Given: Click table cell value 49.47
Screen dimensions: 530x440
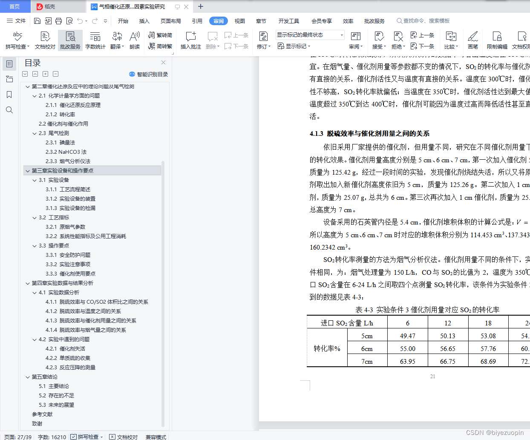Looking at the screenshot, I should click(407, 336).
